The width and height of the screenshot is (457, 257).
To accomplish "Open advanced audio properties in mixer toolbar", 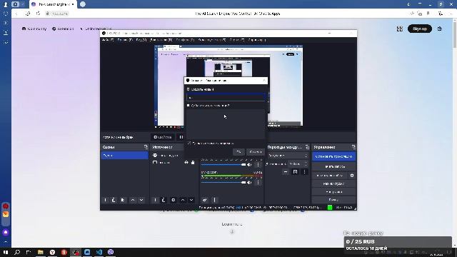I will point(205,200).
